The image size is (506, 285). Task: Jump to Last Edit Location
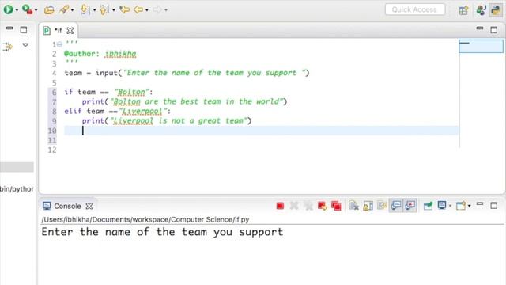point(125,9)
